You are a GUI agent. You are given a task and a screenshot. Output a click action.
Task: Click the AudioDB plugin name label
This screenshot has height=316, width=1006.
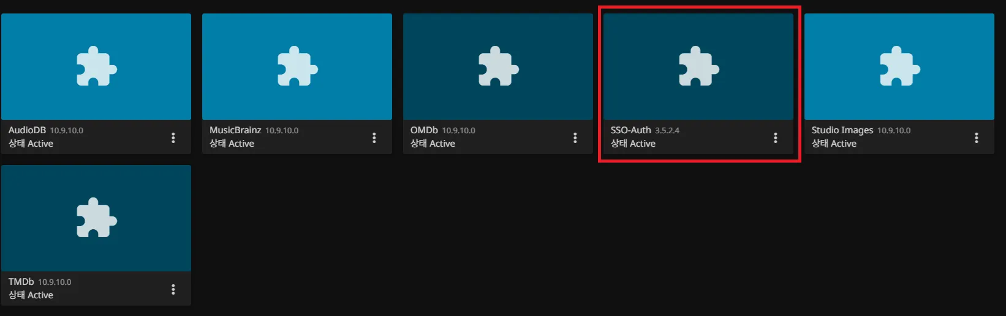pyautogui.click(x=27, y=130)
